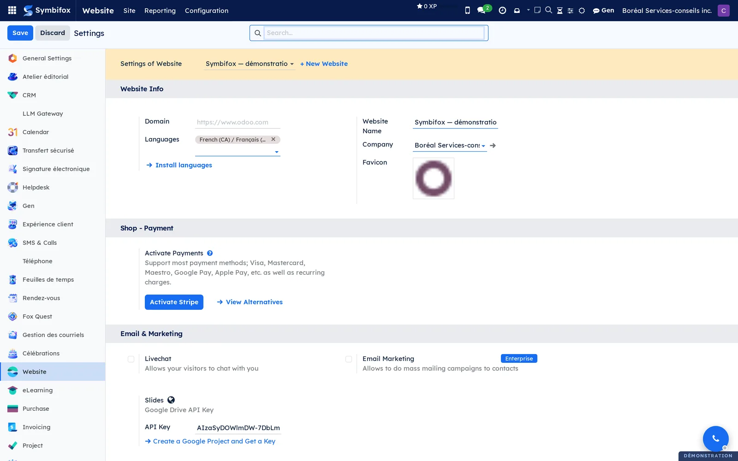The image size is (738, 461).
Task: Click the Symbifox logo
Action: coord(47,10)
